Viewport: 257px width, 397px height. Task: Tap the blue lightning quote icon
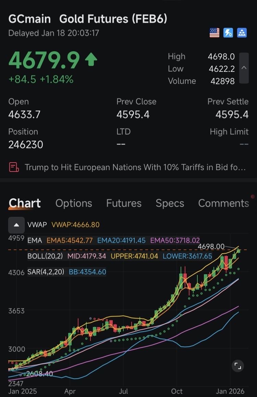[x=228, y=33]
